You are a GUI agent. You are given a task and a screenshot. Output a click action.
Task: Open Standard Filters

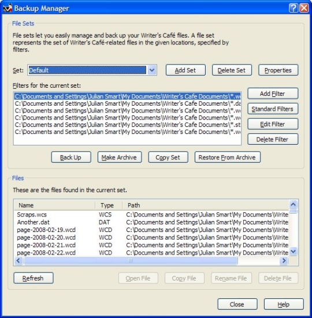[x=273, y=109]
